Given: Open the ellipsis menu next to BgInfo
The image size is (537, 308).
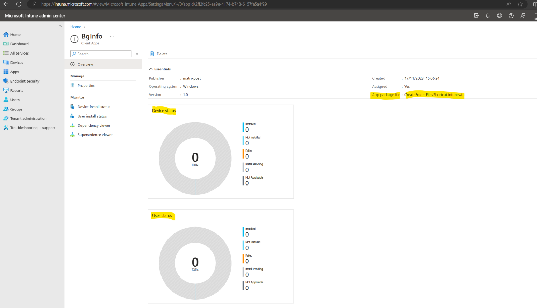Looking at the screenshot, I should point(112,36).
